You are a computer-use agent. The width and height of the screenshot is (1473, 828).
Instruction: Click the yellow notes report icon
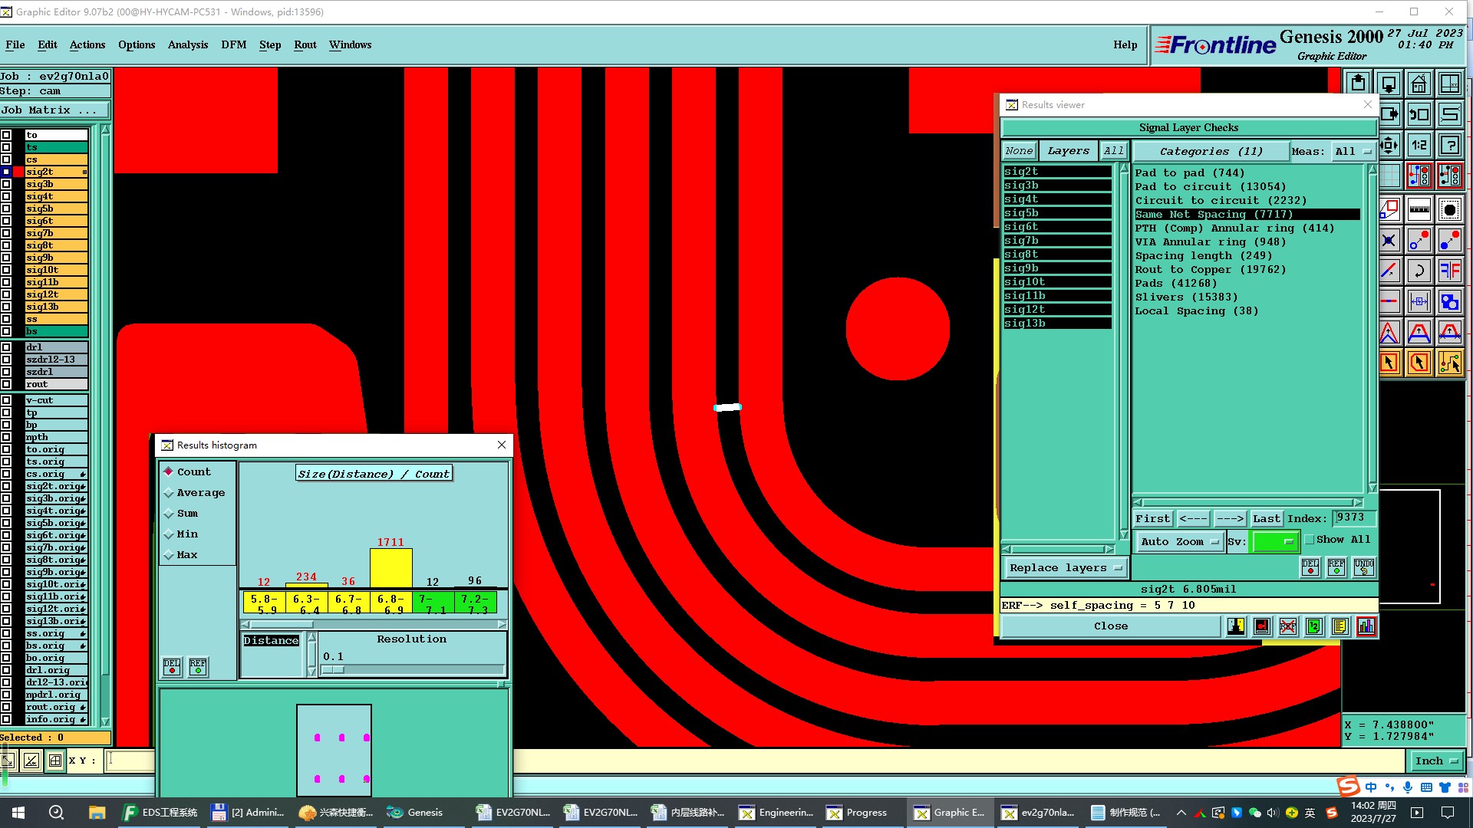tap(1340, 626)
